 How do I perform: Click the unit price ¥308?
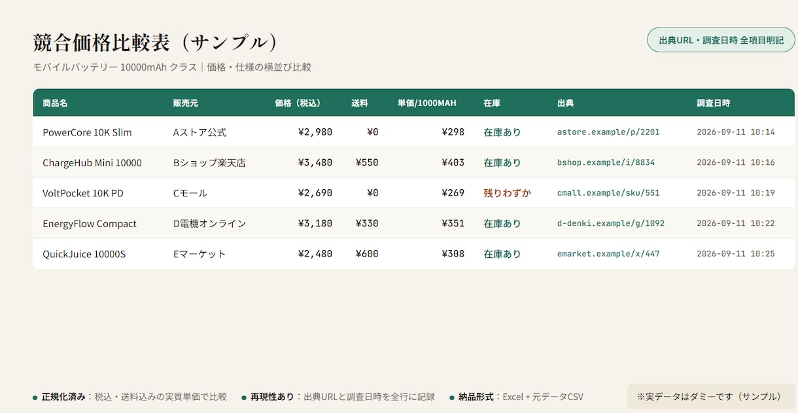(453, 254)
